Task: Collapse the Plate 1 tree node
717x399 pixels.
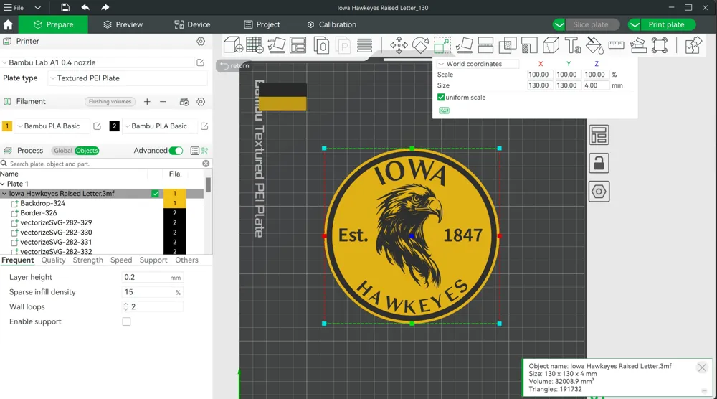Action: tap(3, 184)
